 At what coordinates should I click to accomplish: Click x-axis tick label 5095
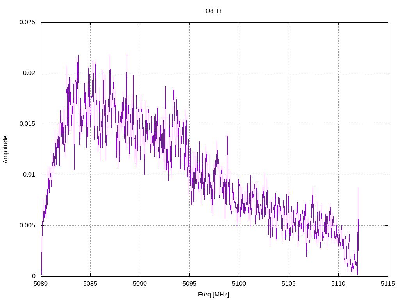click(x=189, y=284)
